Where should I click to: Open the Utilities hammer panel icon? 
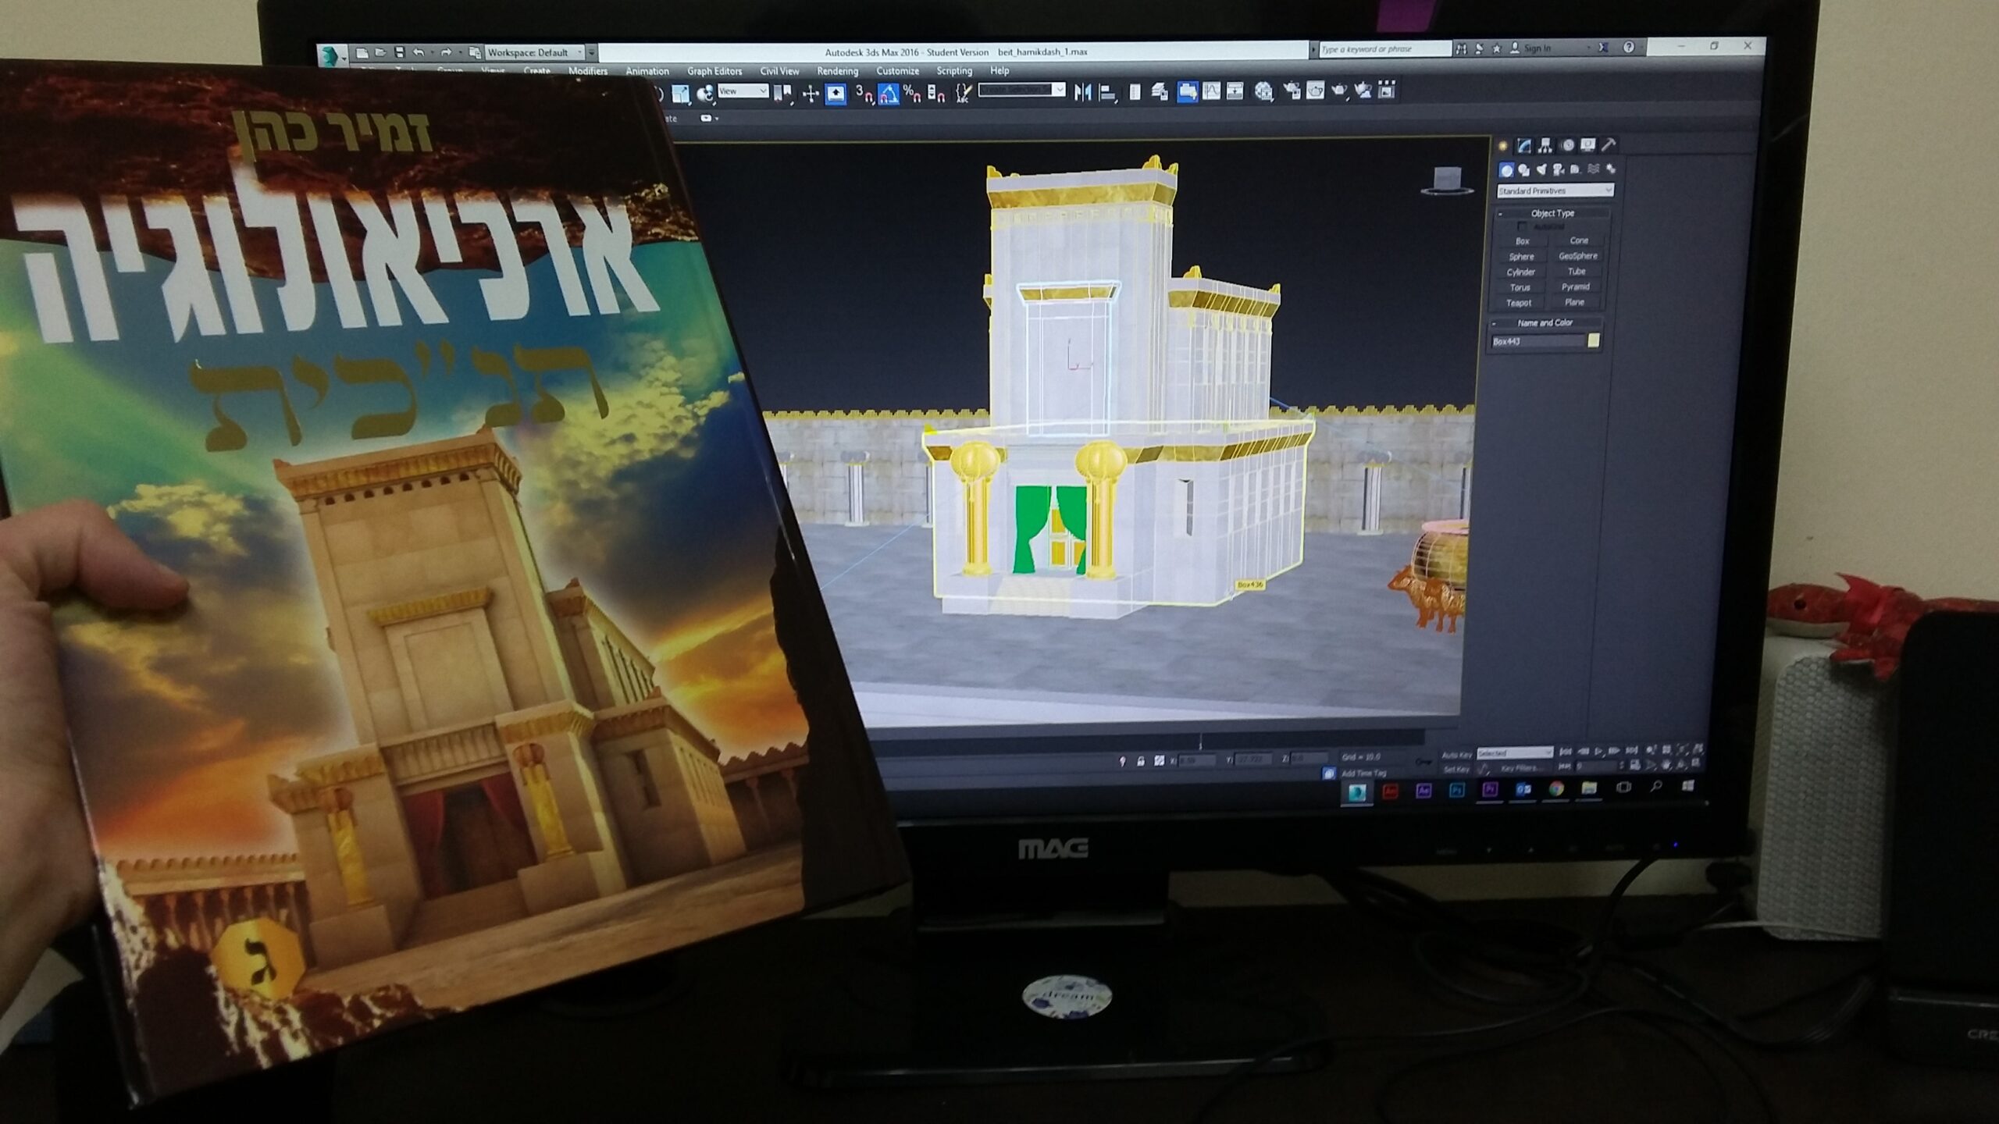point(1609,145)
